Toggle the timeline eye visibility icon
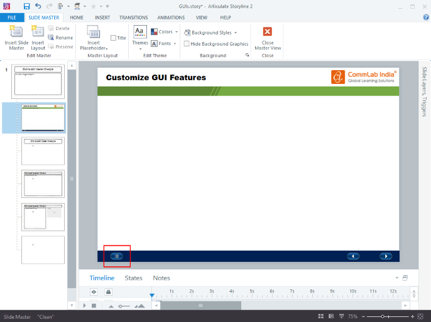The width and height of the screenshot is (431, 322). pos(94,292)
